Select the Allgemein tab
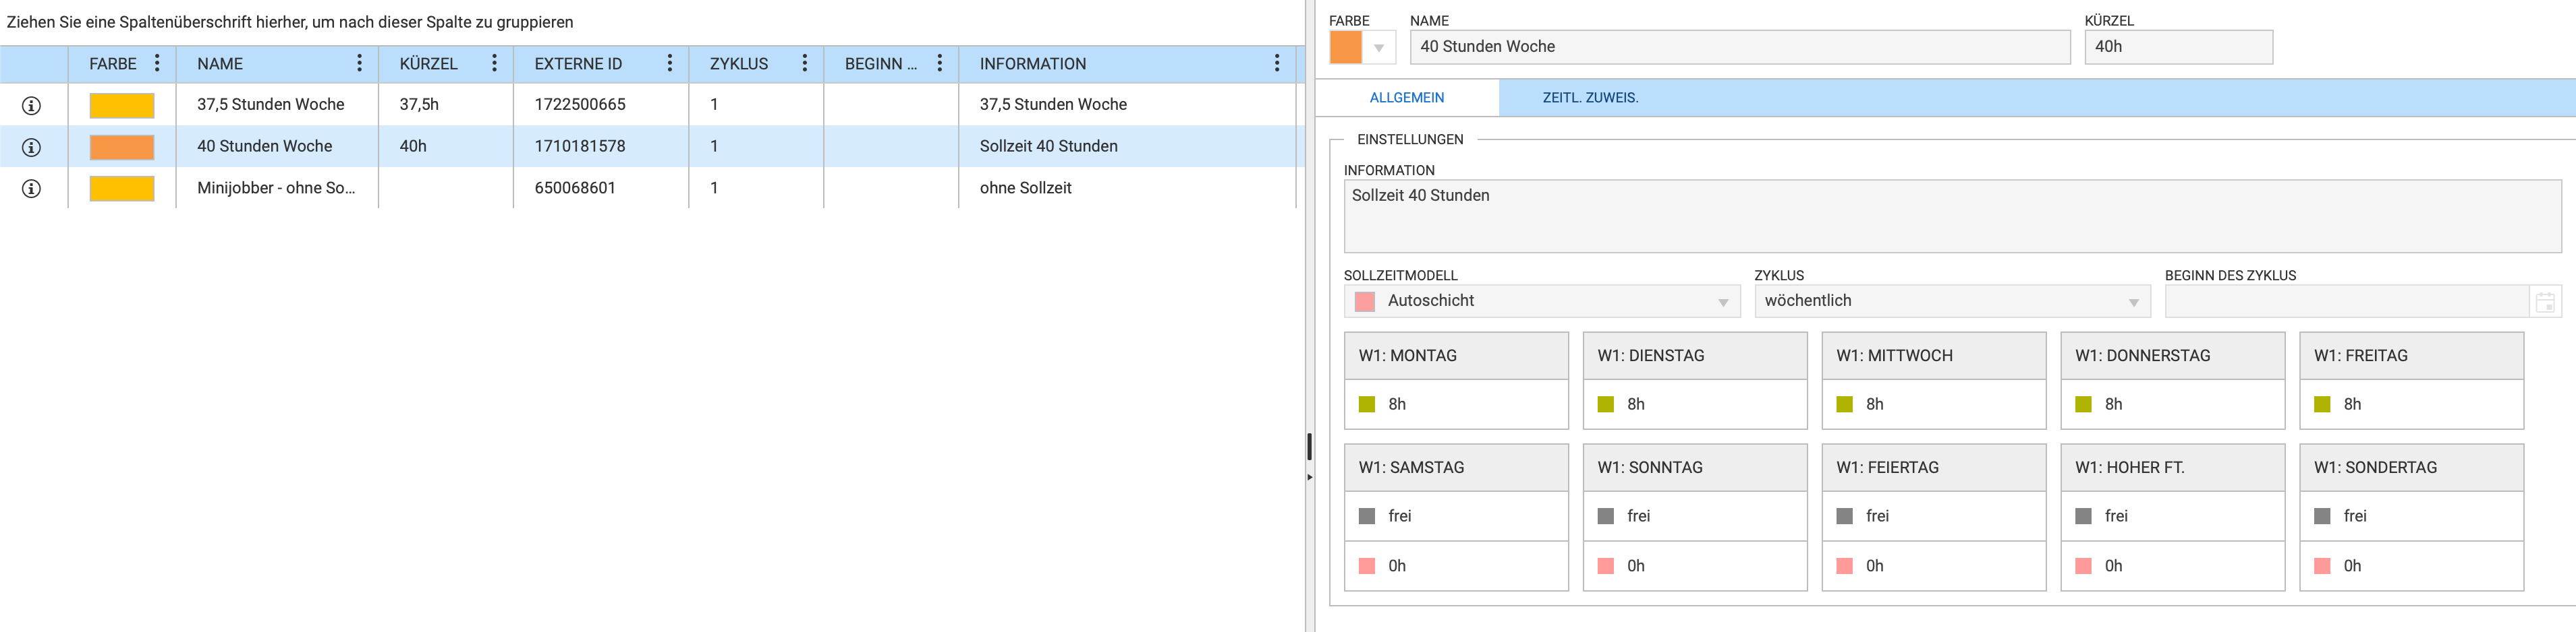Image resolution: width=2576 pixels, height=632 pixels. tap(1406, 98)
